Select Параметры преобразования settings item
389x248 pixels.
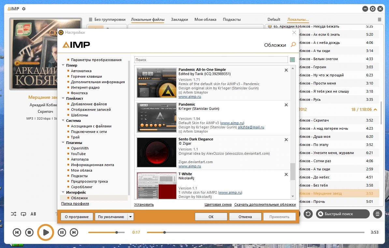[x=96, y=60]
